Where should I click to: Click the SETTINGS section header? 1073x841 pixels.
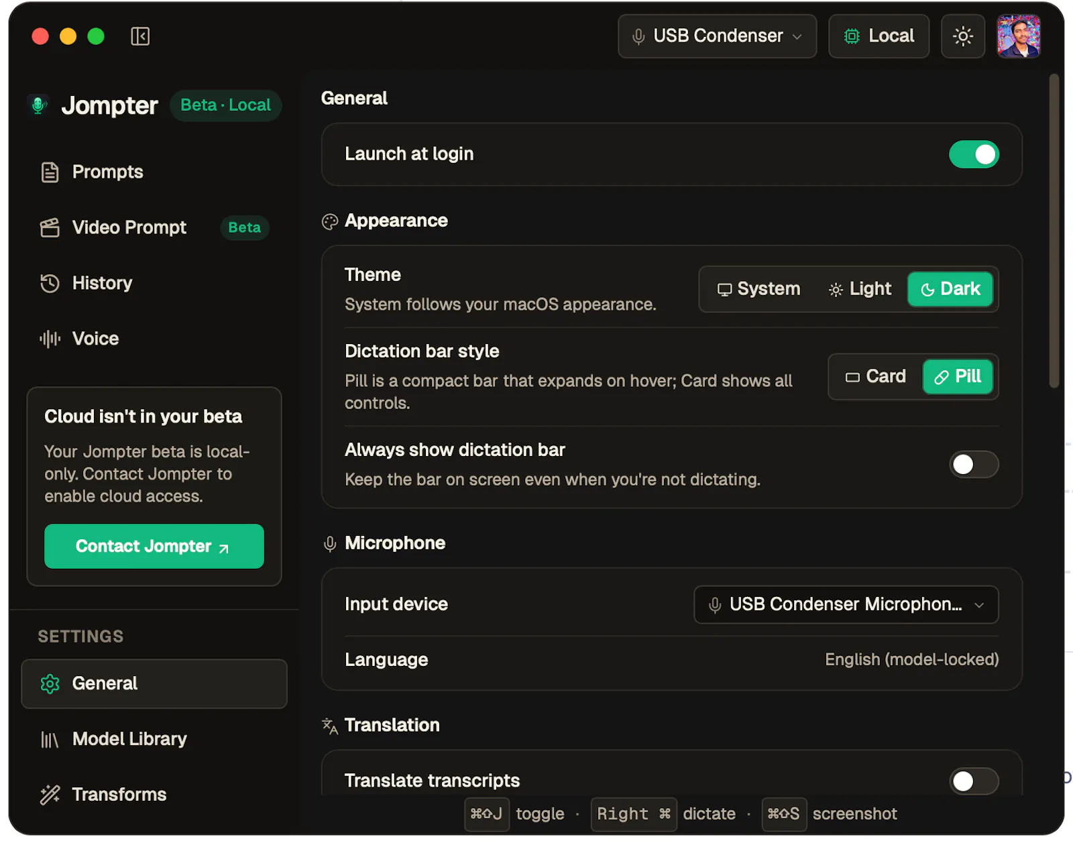(80, 637)
